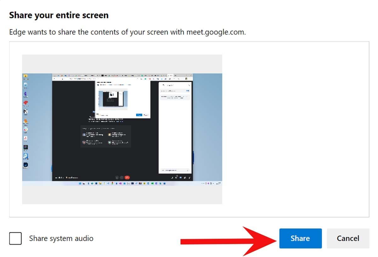Click the dark P desktop icon in the preview
This screenshot has height=257, width=378.
(x=26, y=147)
